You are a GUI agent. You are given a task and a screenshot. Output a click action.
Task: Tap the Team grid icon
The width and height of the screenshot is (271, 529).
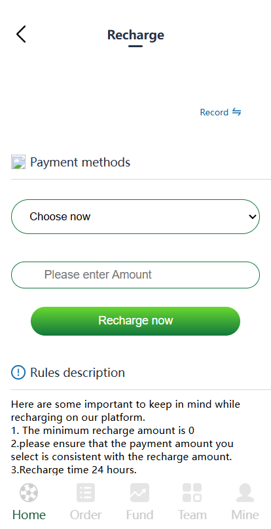(192, 492)
